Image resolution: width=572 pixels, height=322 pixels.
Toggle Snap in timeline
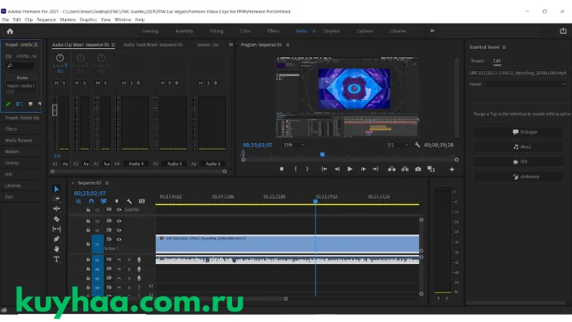tap(92, 201)
